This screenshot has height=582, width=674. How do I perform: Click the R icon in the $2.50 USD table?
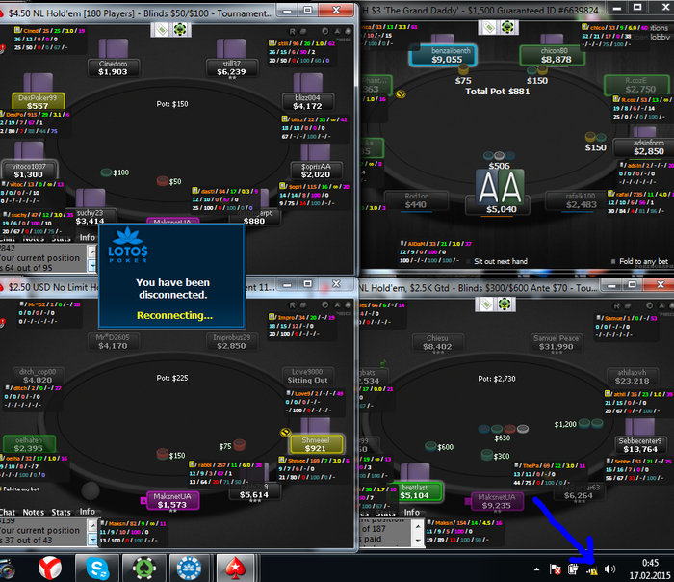(293, 305)
